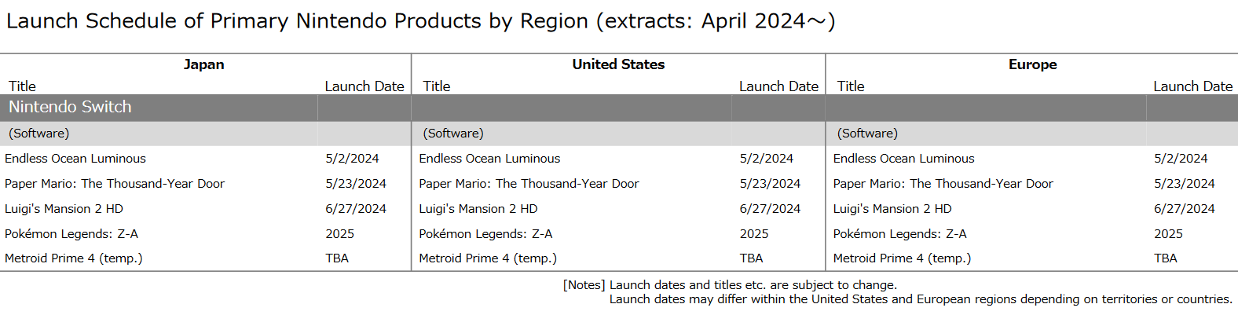The width and height of the screenshot is (1238, 315).
Task: Click the Japan region header
Action: [204, 64]
